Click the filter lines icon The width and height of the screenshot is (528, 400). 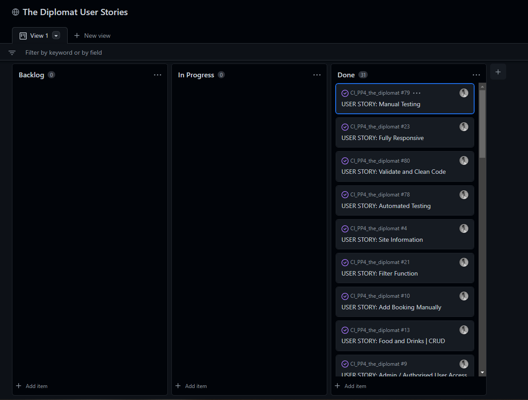[12, 53]
